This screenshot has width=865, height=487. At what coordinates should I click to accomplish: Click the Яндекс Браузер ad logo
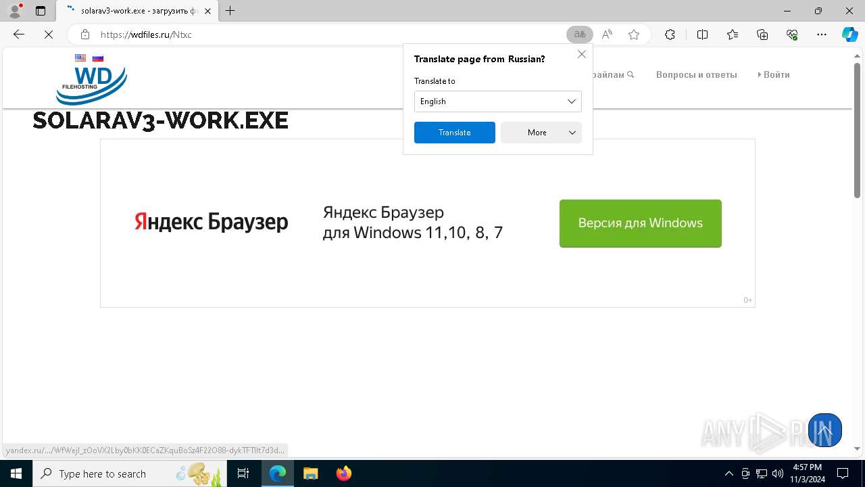[x=212, y=223]
